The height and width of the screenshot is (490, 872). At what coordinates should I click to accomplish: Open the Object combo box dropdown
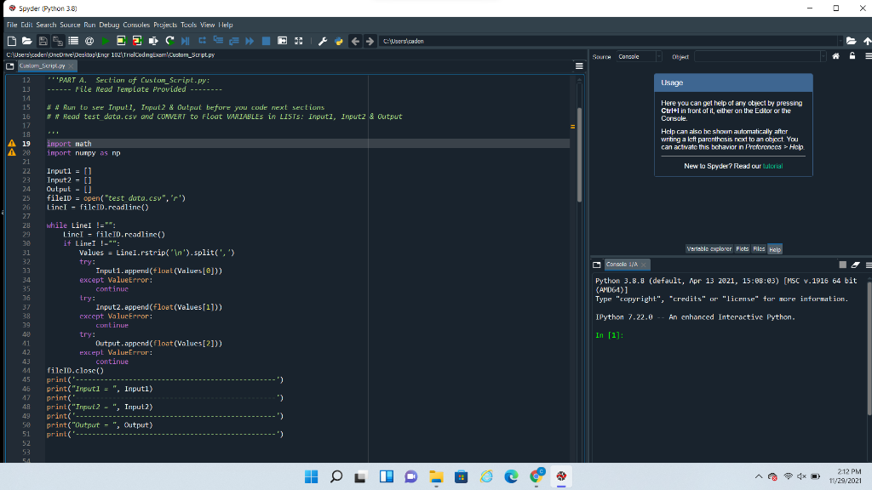pyautogui.click(x=823, y=55)
